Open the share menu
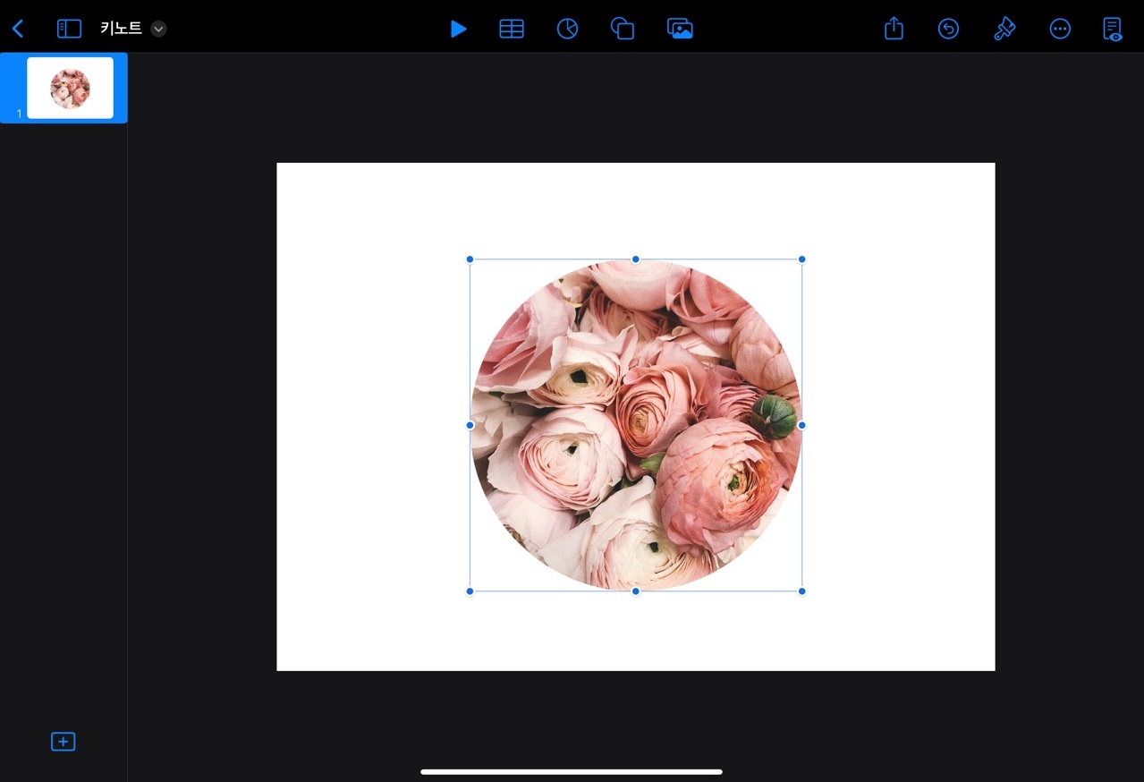Viewport: 1144px width, 782px height. [x=894, y=29]
